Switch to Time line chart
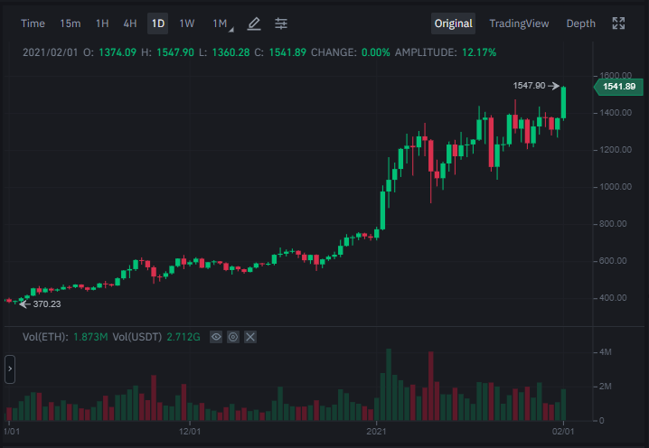This screenshot has height=448, width=649. [33, 23]
